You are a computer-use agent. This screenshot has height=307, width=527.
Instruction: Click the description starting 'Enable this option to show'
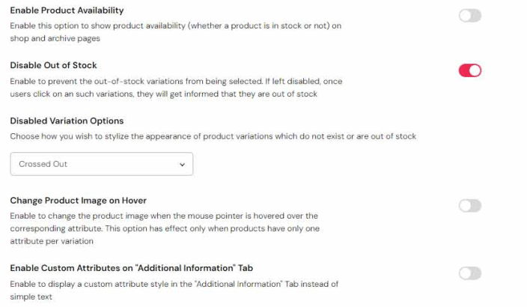click(x=175, y=25)
